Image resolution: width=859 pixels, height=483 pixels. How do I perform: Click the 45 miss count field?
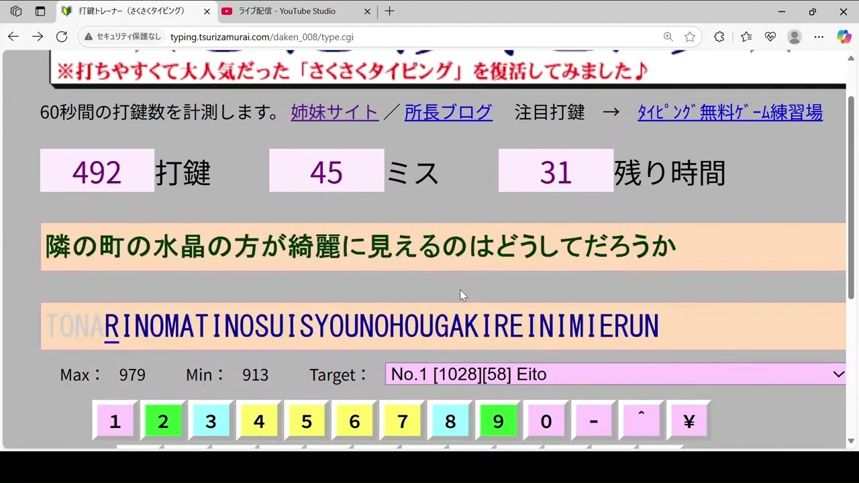pos(327,170)
